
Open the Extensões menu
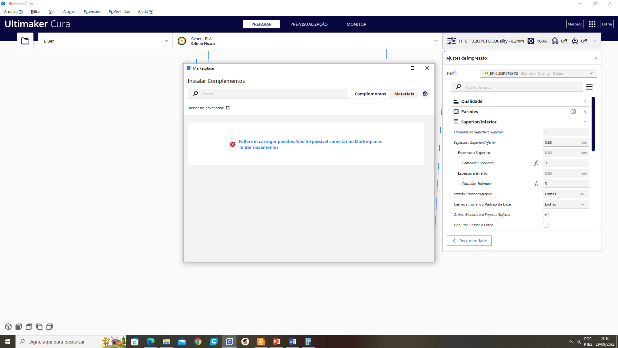click(92, 12)
